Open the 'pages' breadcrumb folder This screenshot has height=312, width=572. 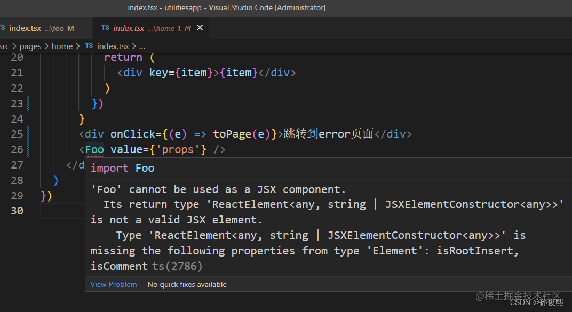coord(30,46)
